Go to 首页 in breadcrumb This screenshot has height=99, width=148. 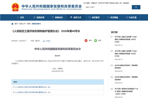coord(16,24)
